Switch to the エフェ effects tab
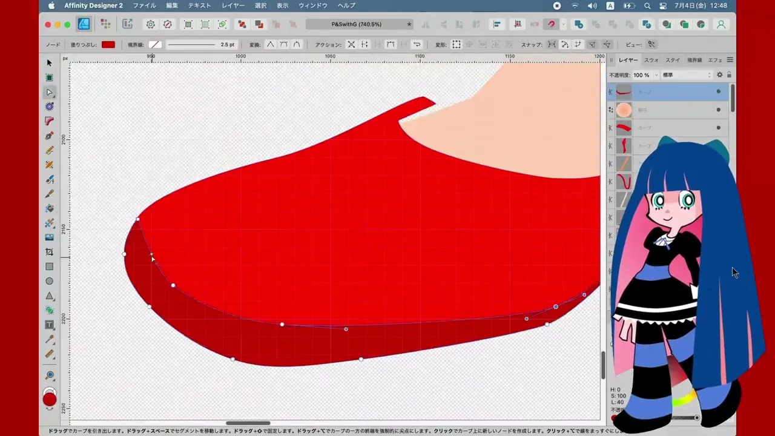775x436 pixels. tap(715, 60)
